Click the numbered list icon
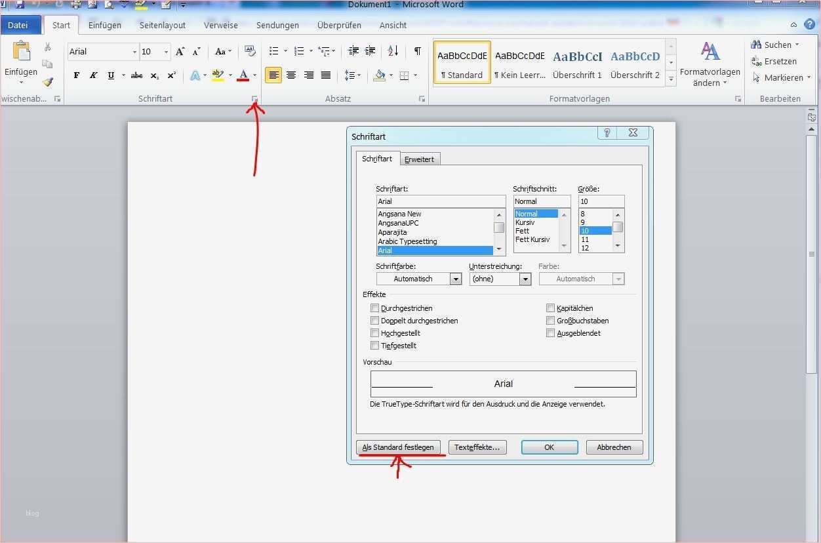 pos(299,51)
